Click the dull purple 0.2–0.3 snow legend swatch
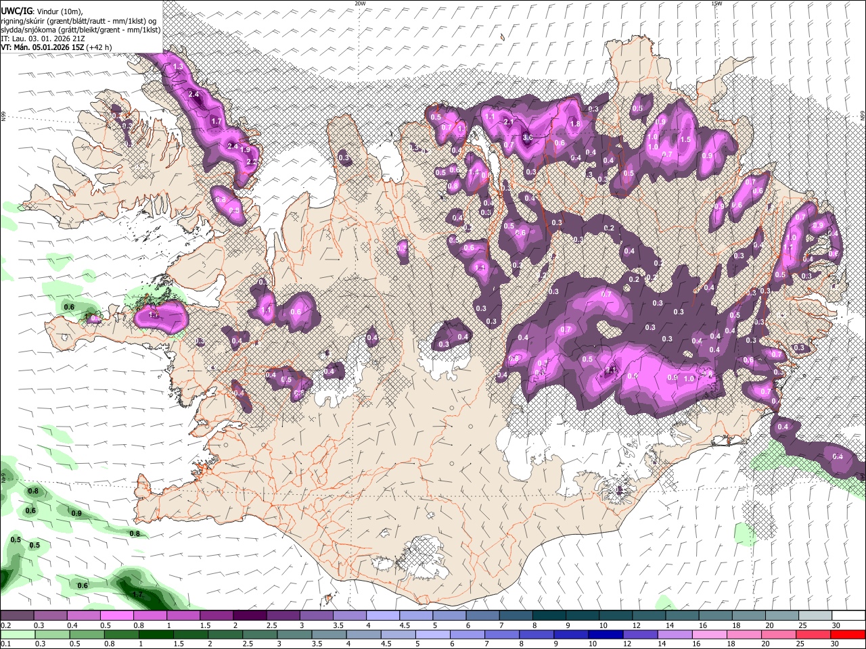 (17, 616)
